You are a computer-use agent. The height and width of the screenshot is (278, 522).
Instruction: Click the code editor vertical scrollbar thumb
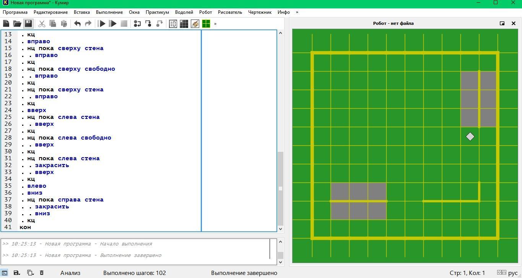pyautogui.click(x=280, y=189)
